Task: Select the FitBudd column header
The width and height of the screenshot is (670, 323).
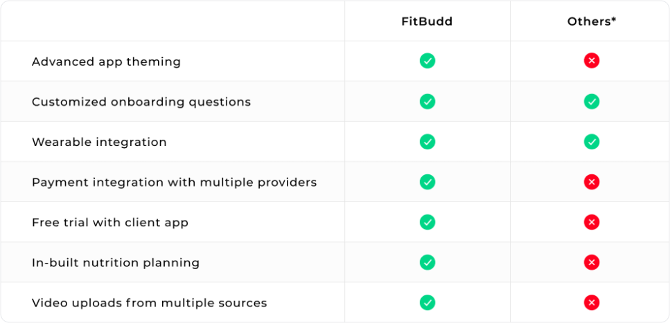Action: (x=427, y=21)
